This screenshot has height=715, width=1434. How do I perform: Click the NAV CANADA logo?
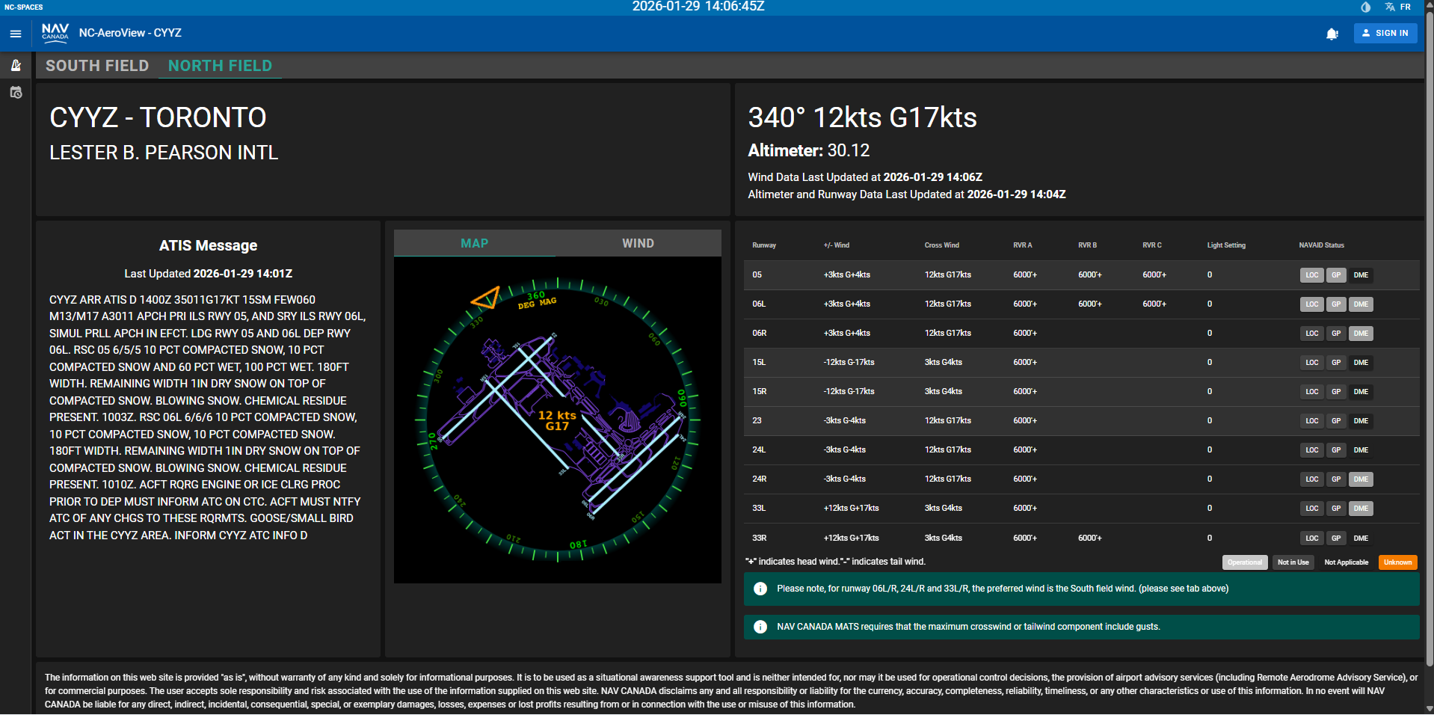pos(55,32)
